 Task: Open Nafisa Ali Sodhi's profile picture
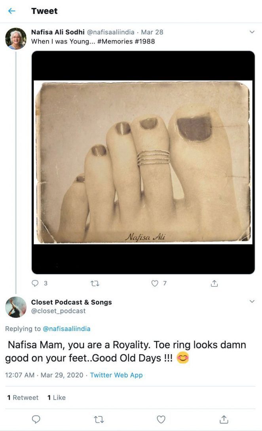click(16, 36)
